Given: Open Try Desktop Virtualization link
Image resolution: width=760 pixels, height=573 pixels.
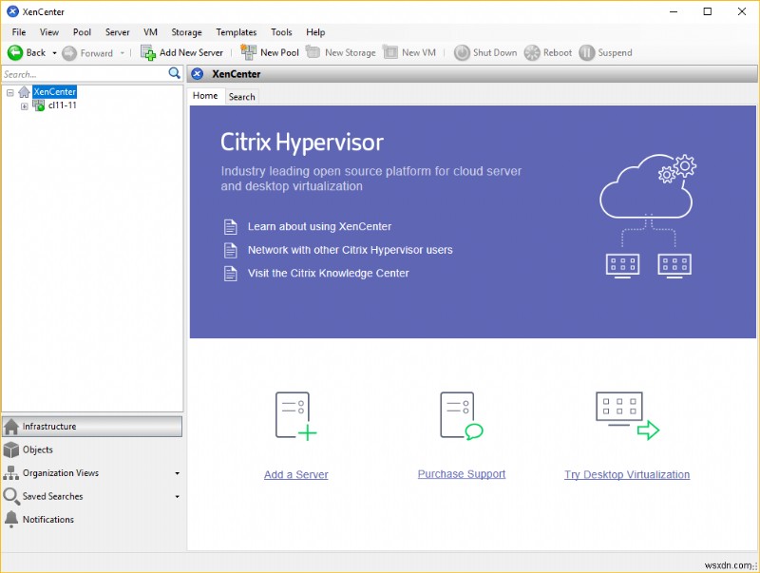Looking at the screenshot, I should click(627, 473).
